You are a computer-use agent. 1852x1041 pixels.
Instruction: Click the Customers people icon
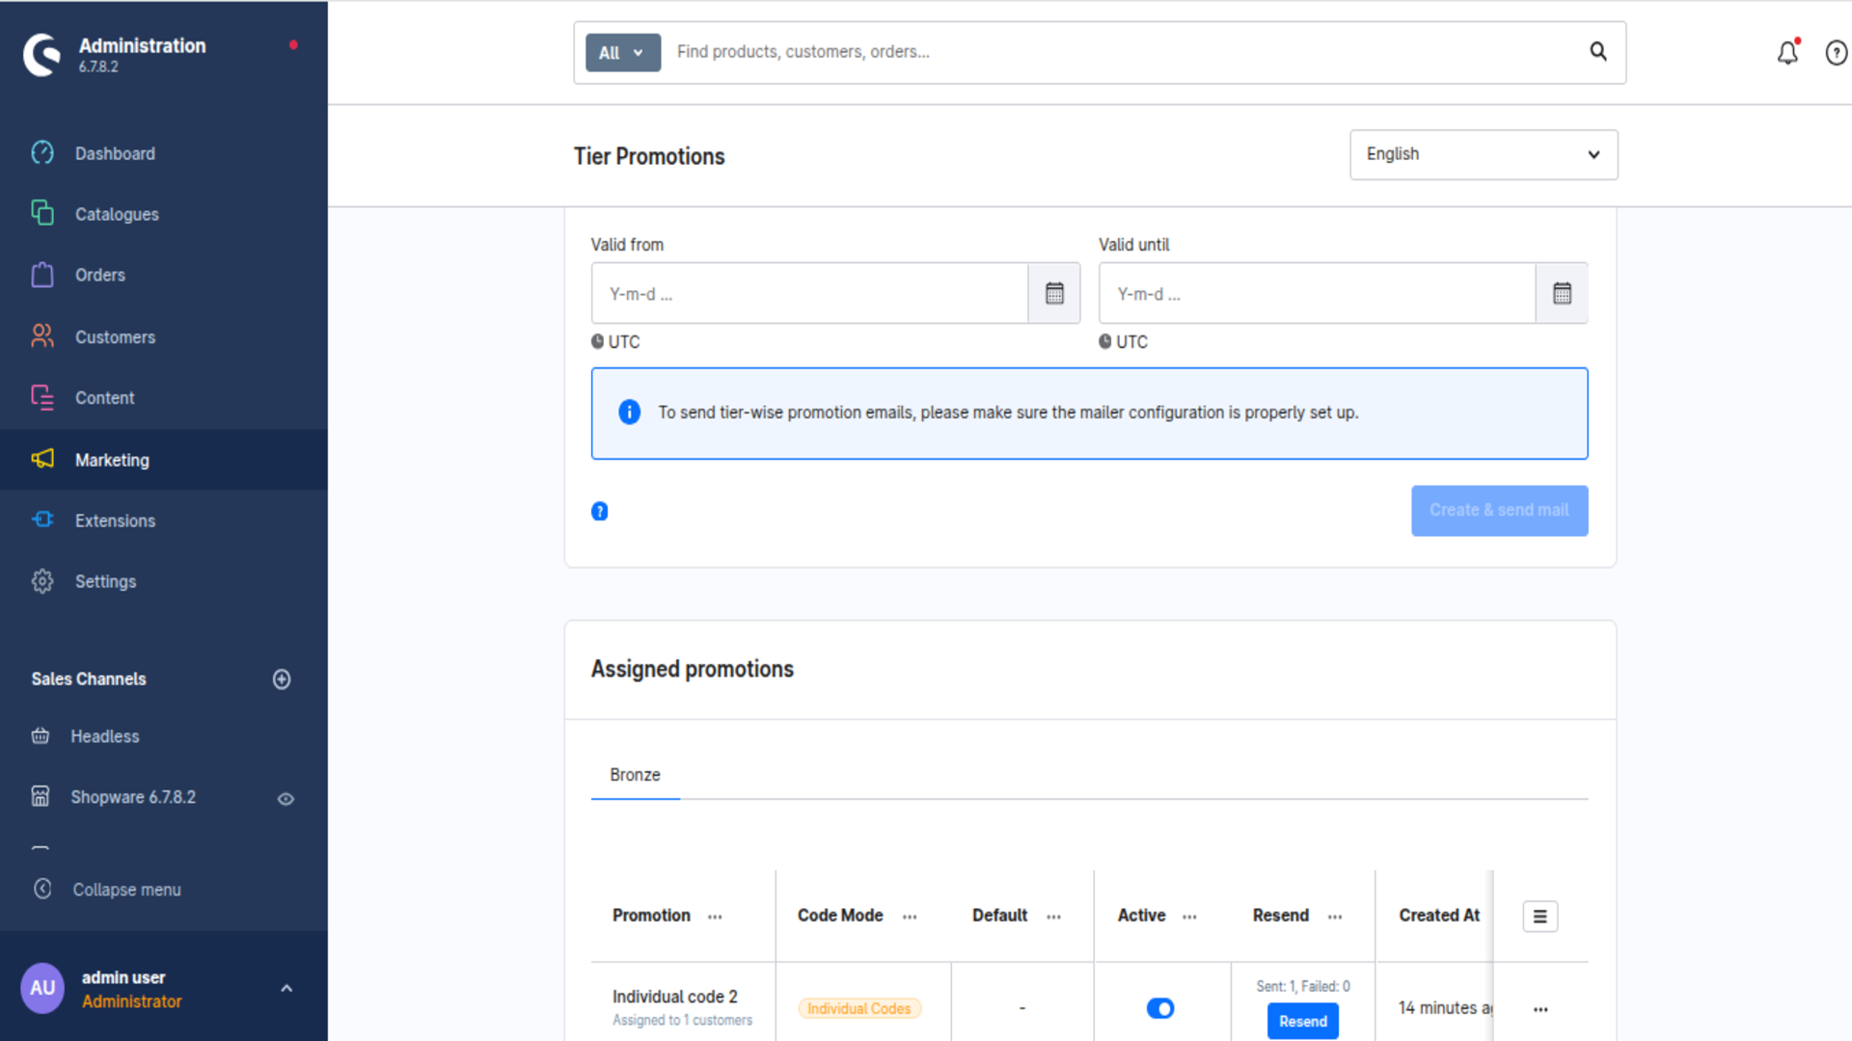coord(42,335)
